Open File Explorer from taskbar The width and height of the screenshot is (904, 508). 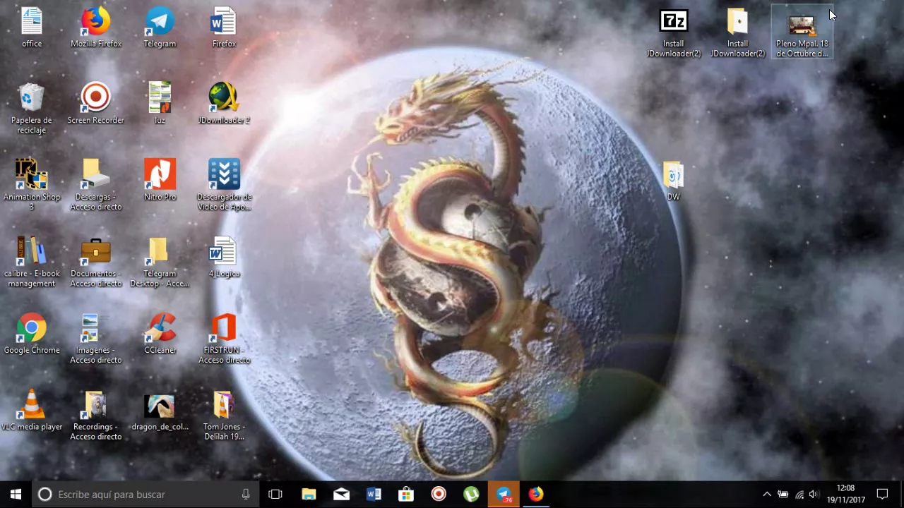(x=309, y=495)
